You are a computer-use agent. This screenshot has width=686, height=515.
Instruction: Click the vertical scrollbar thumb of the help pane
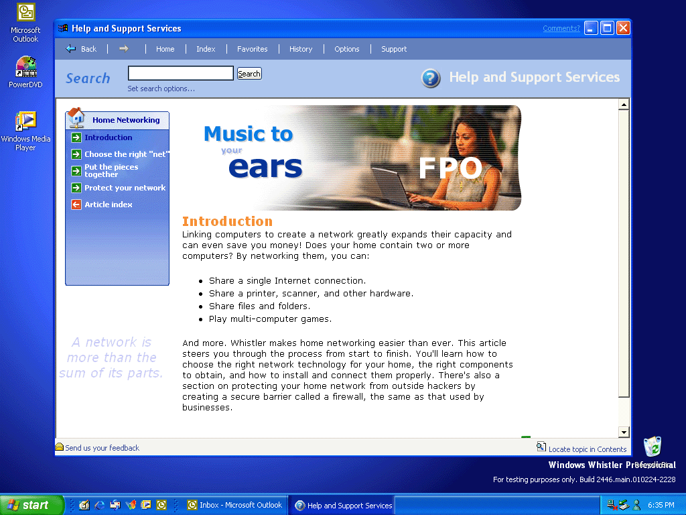pos(624,253)
